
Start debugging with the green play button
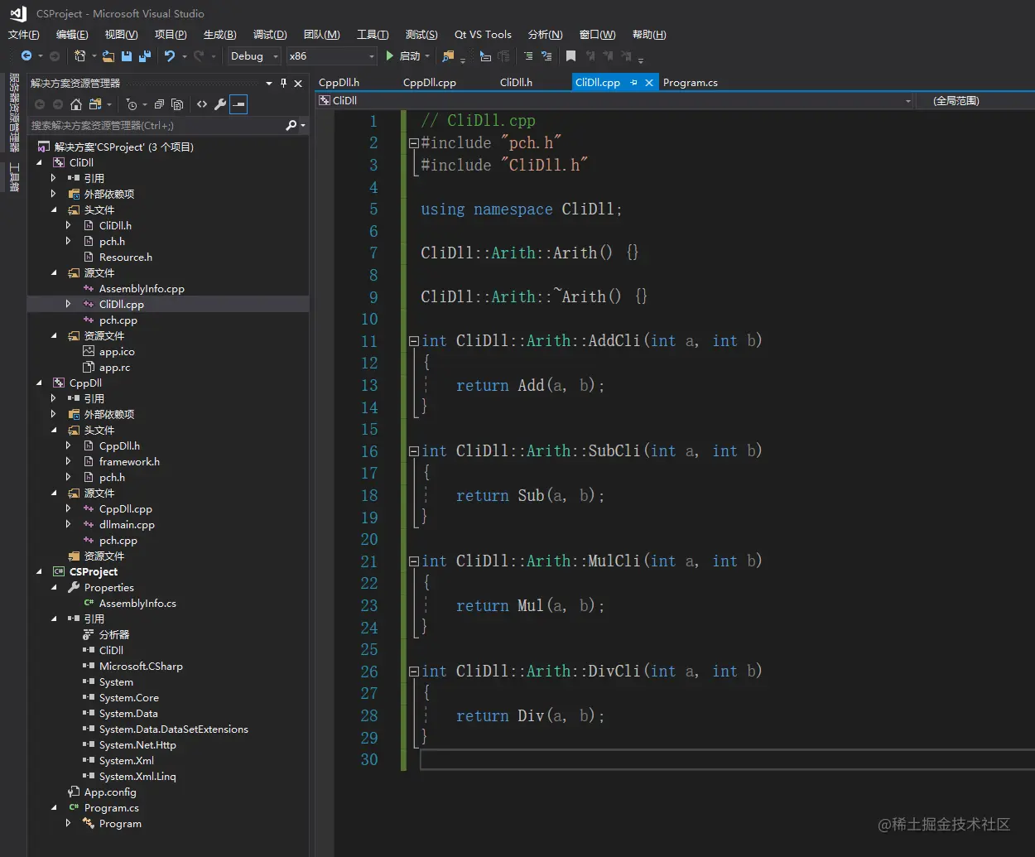click(390, 56)
